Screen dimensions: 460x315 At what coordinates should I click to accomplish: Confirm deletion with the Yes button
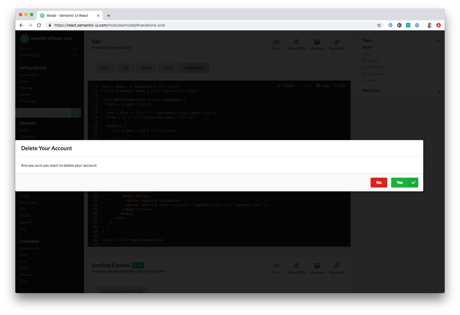400,182
